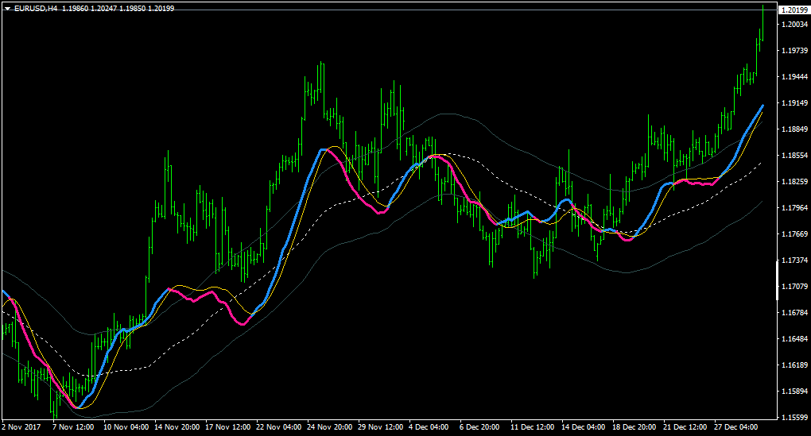Image resolution: width=811 pixels, height=436 pixels.
Task: Click the 24 Nov 20:00 time label
Action: tap(329, 426)
